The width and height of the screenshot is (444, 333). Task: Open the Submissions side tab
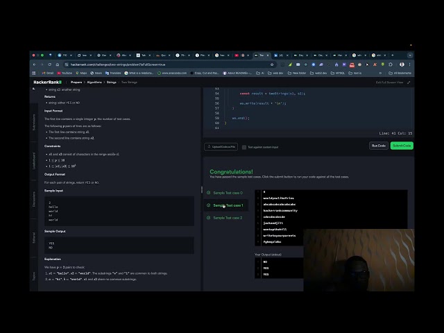point(34,121)
